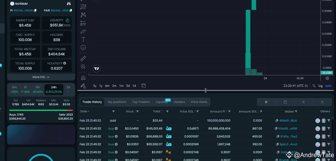Expand the More info section
Screen dimensions: 336x161
[41, 77]
